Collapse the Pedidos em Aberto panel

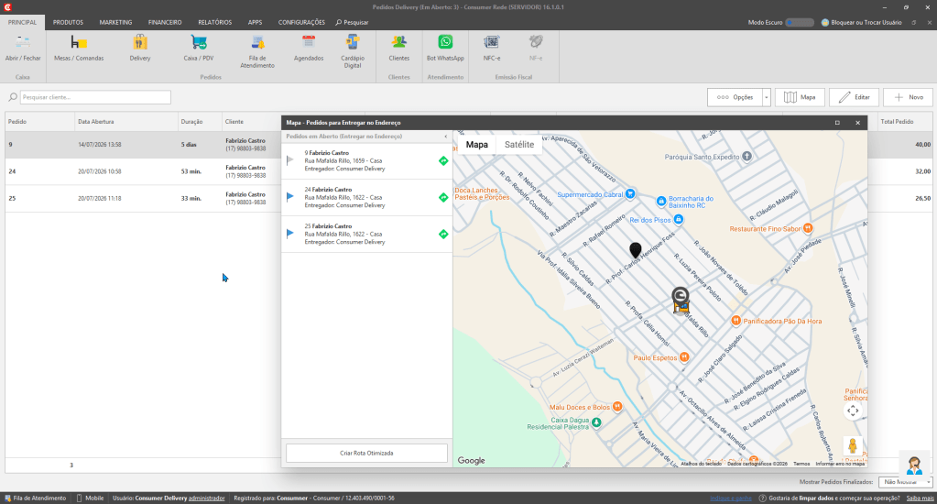446,137
